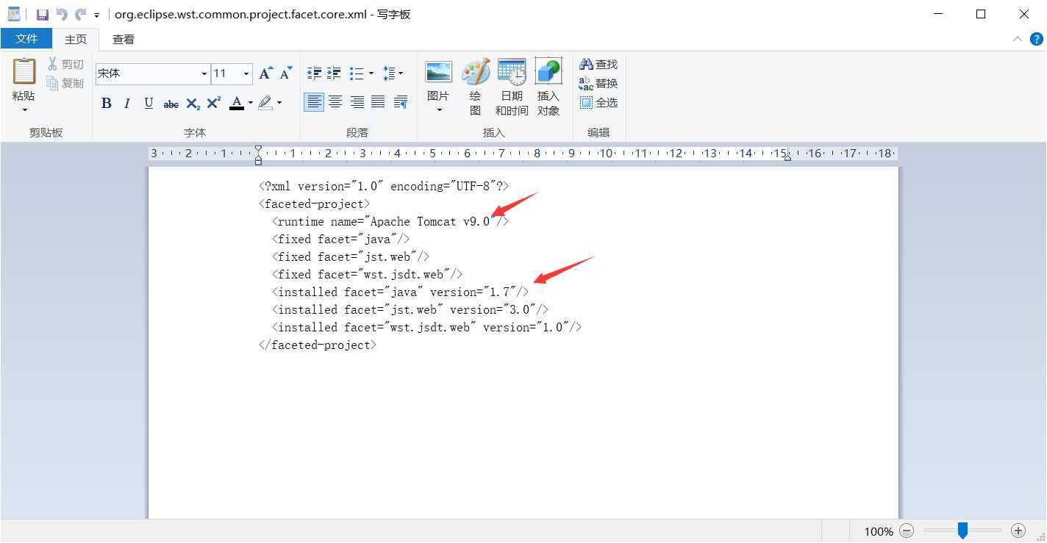This screenshot has height=543, width=1047.
Task: Click the WordPad app icon in title bar
Action: tap(14, 14)
